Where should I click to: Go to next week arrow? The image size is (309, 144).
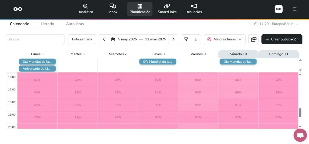click(173, 39)
